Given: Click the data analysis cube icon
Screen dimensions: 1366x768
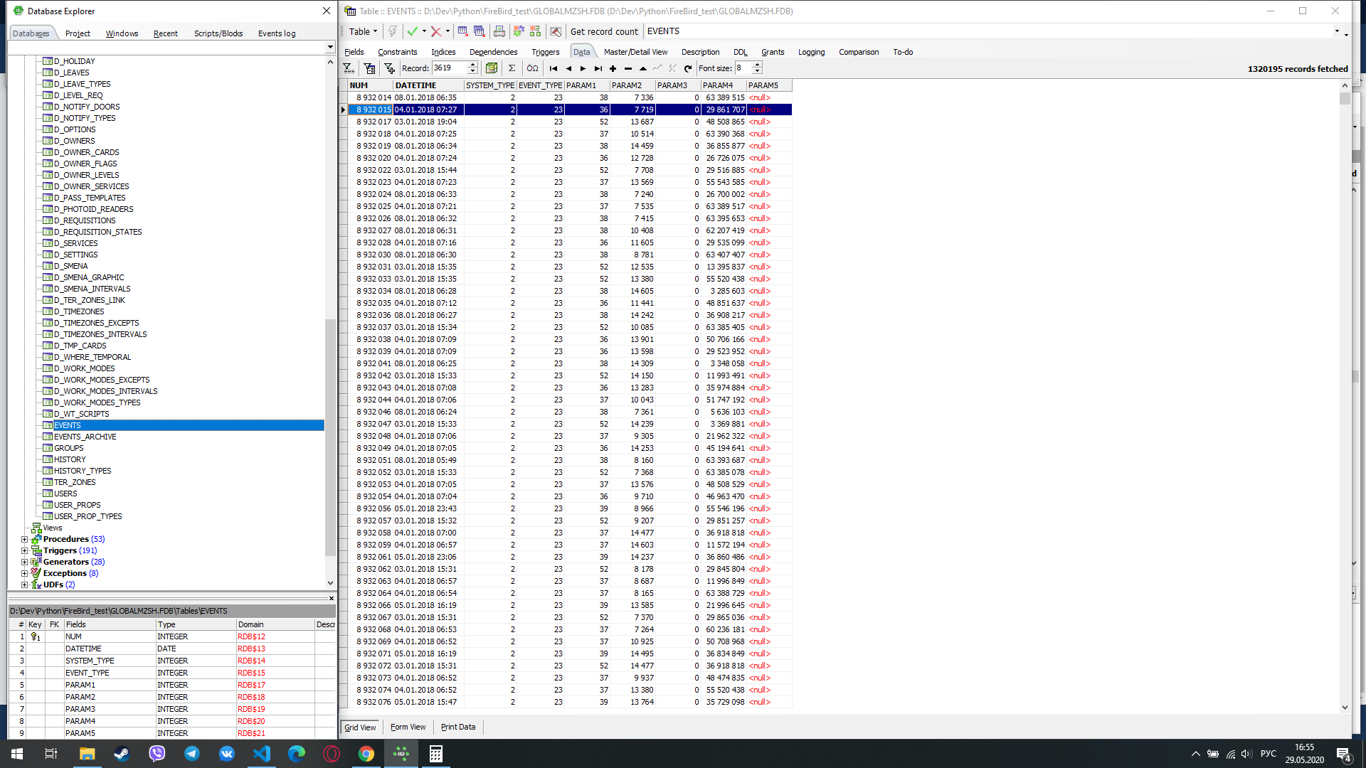Looking at the screenshot, I should [x=492, y=68].
